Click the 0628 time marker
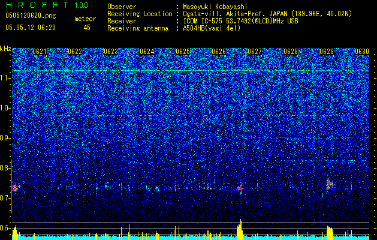The width and height of the screenshot is (377, 240). [x=291, y=52]
